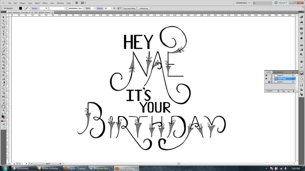
Task: Open the Window menu
Action: point(60,3)
